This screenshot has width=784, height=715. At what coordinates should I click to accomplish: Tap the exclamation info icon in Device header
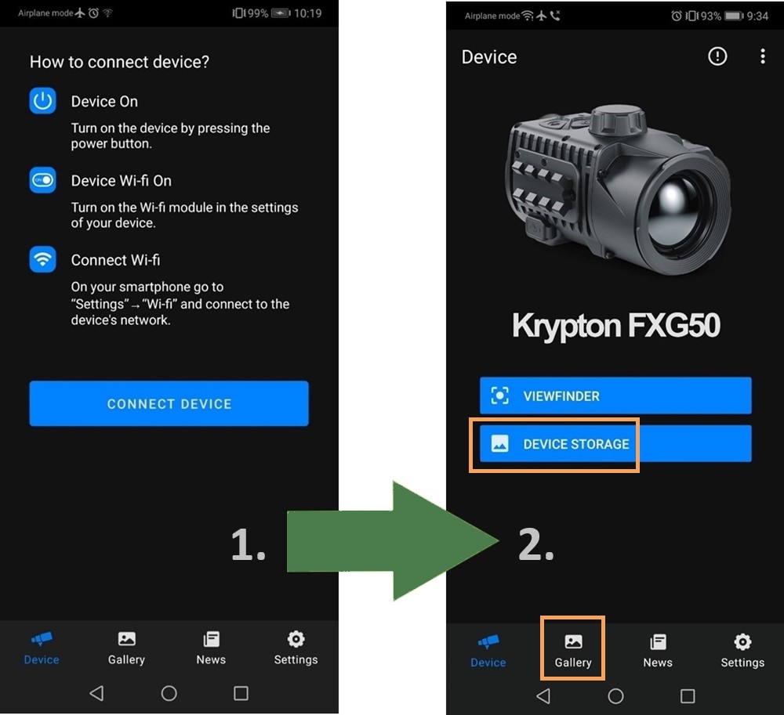tap(717, 56)
